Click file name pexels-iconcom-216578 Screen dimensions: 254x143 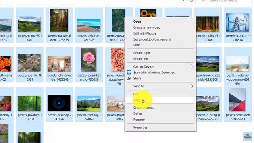pyautogui.click(x=238, y=38)
